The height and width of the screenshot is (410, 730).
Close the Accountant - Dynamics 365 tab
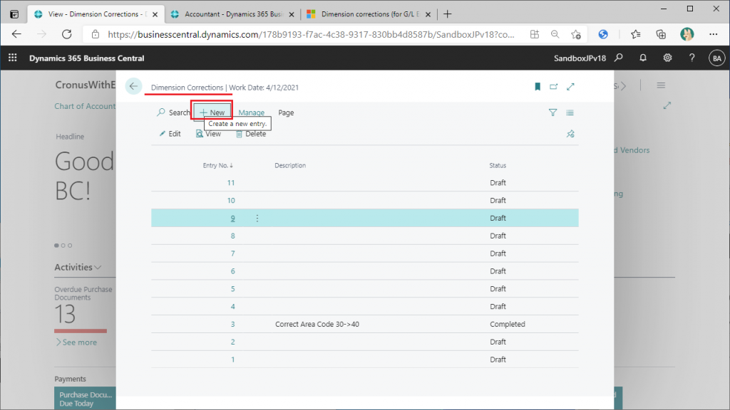click(x=292, y=14)
